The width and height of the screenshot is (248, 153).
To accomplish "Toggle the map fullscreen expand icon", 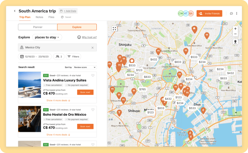I will click(114, 29).
